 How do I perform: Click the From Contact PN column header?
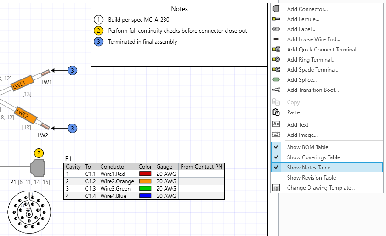pyautogui.click(x=201, y=167)
